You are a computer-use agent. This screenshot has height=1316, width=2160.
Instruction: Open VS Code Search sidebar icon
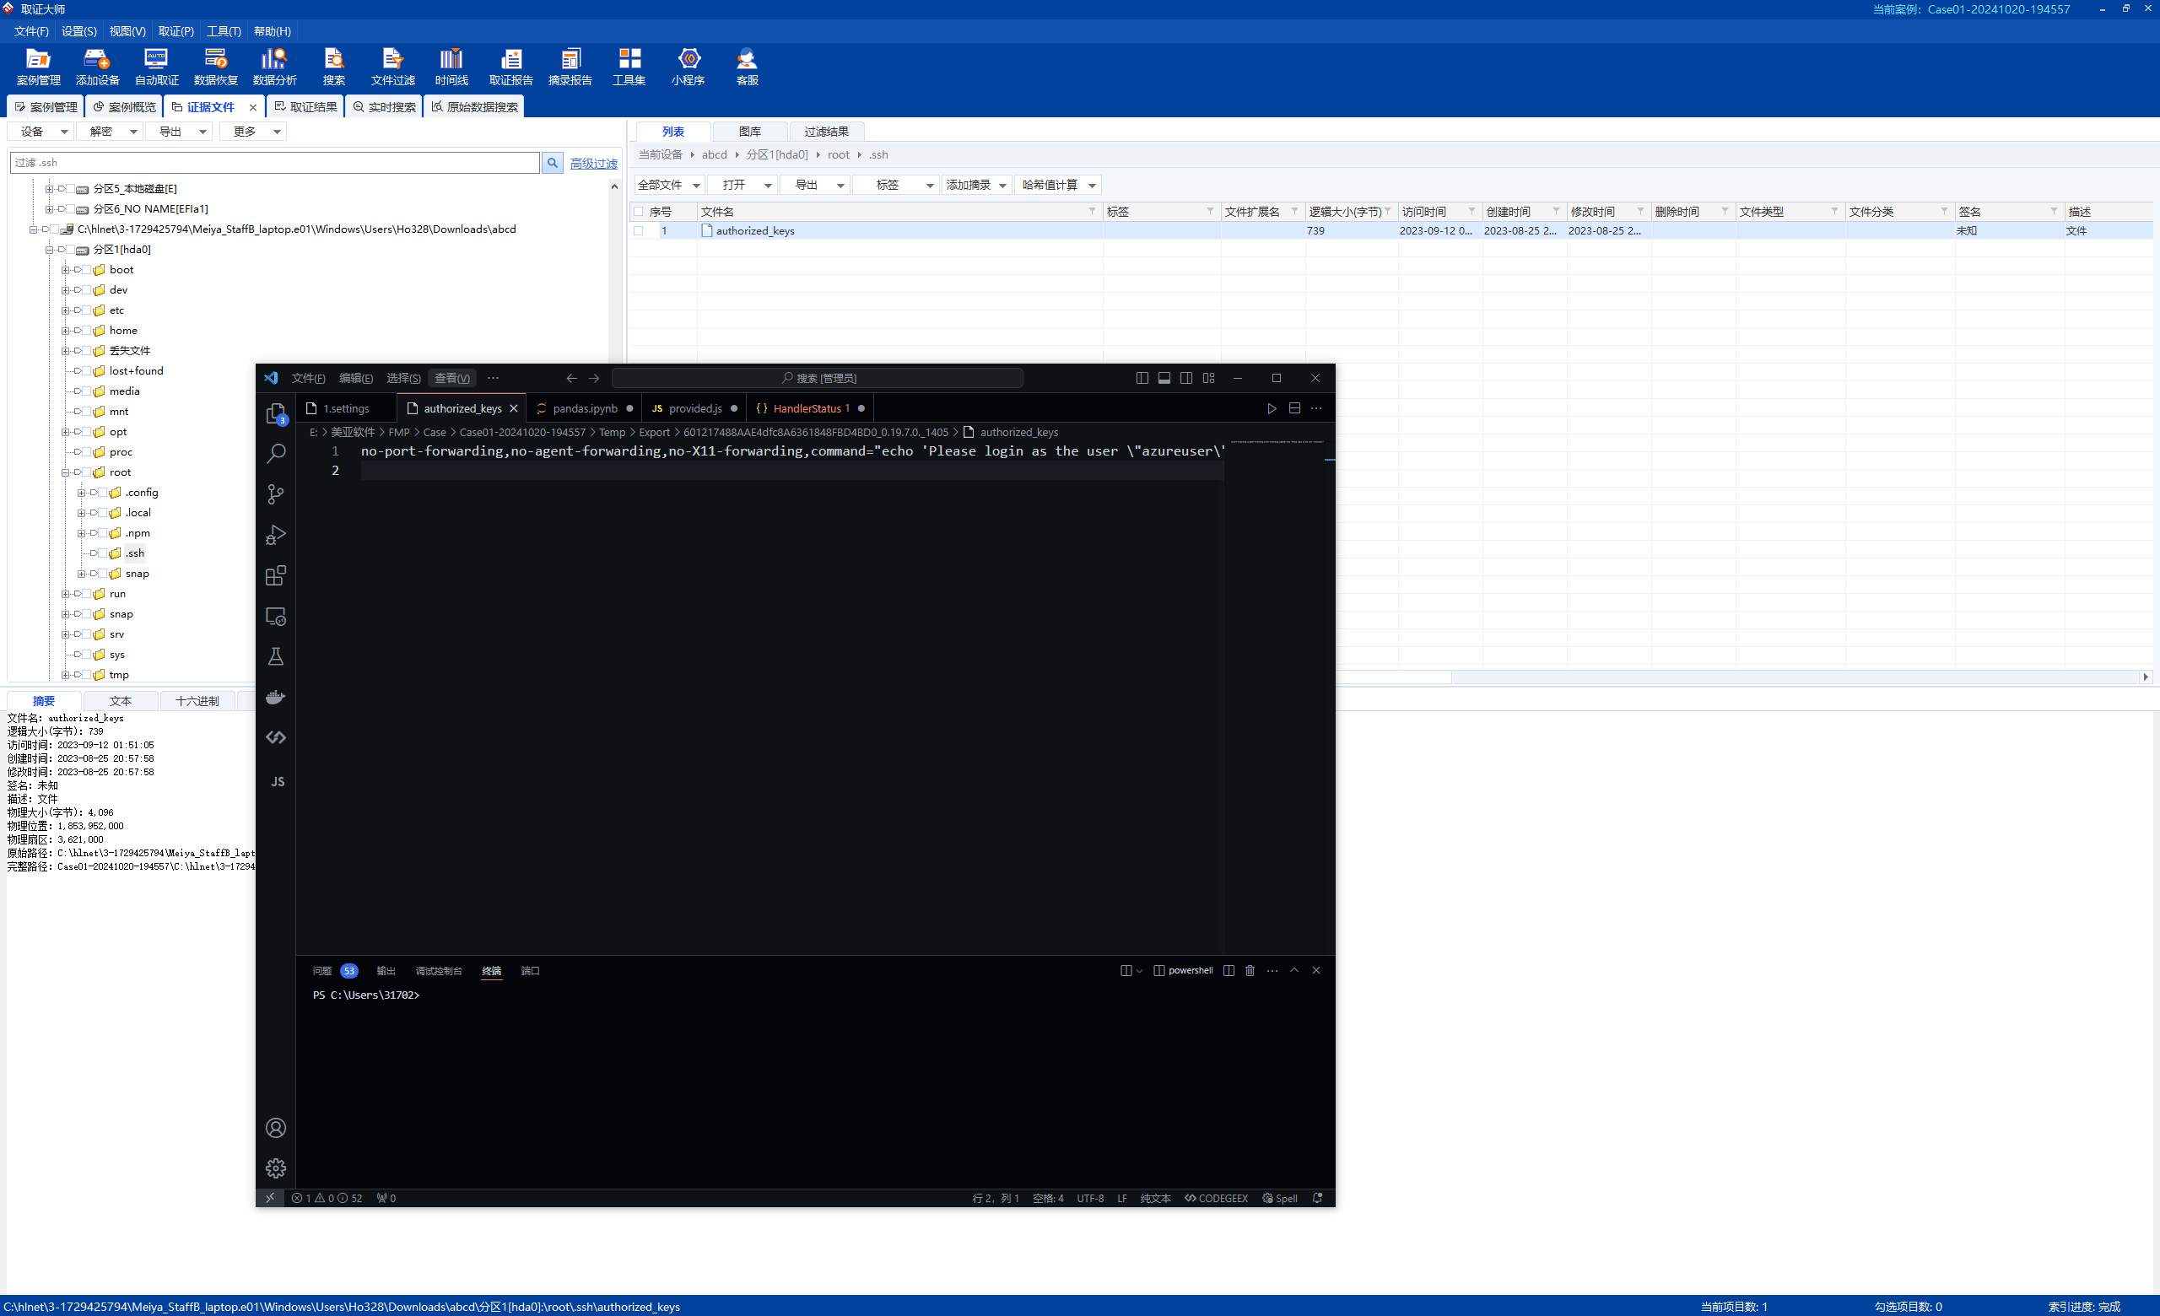pyautogui.click(x=276, y=454)
